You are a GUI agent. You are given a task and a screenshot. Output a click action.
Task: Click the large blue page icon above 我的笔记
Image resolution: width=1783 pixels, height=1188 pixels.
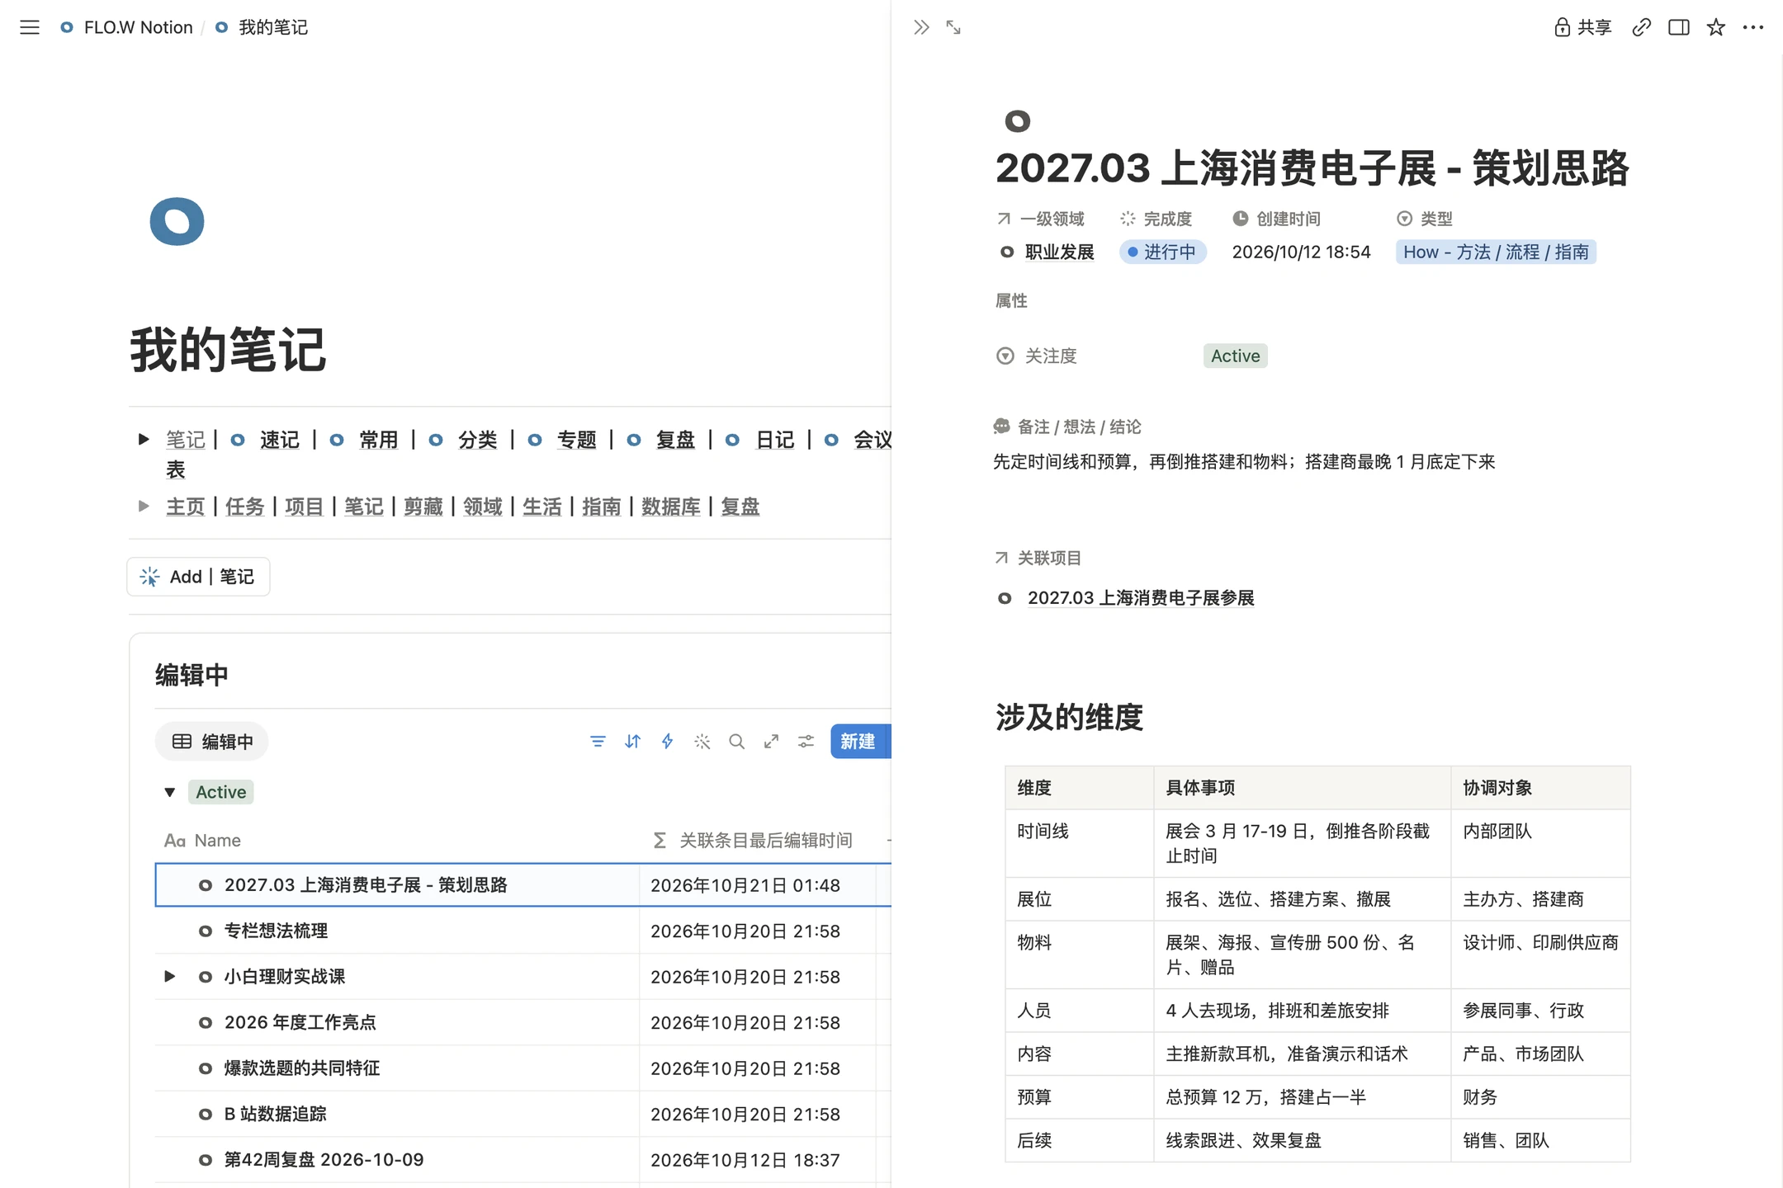[177, 221]
